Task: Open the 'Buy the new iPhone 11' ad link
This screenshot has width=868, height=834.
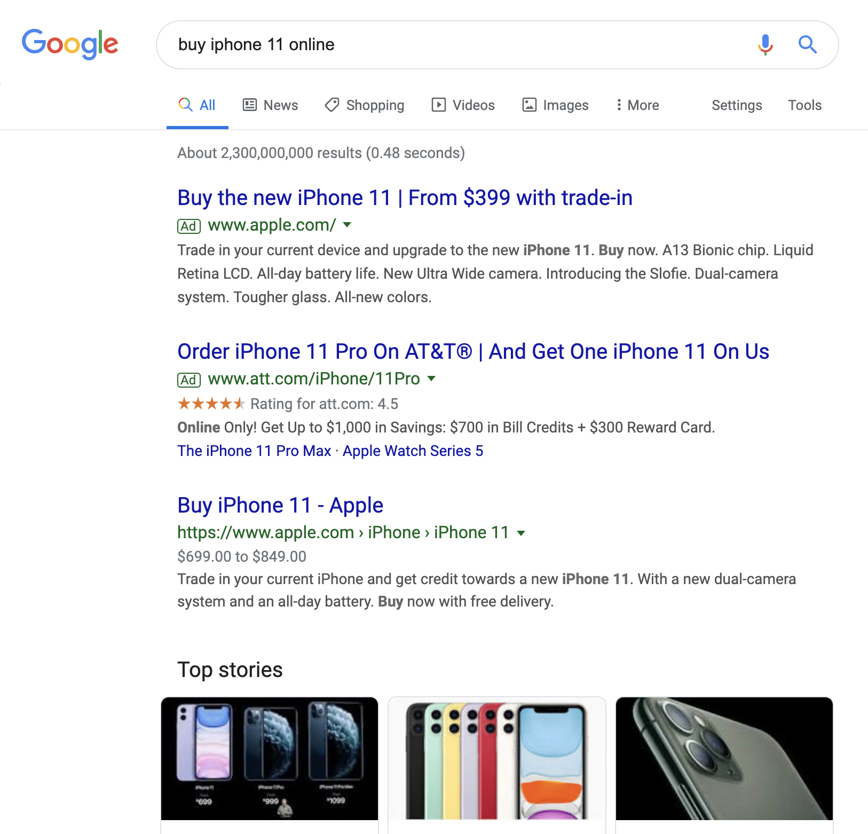Action: click(404, 198)
